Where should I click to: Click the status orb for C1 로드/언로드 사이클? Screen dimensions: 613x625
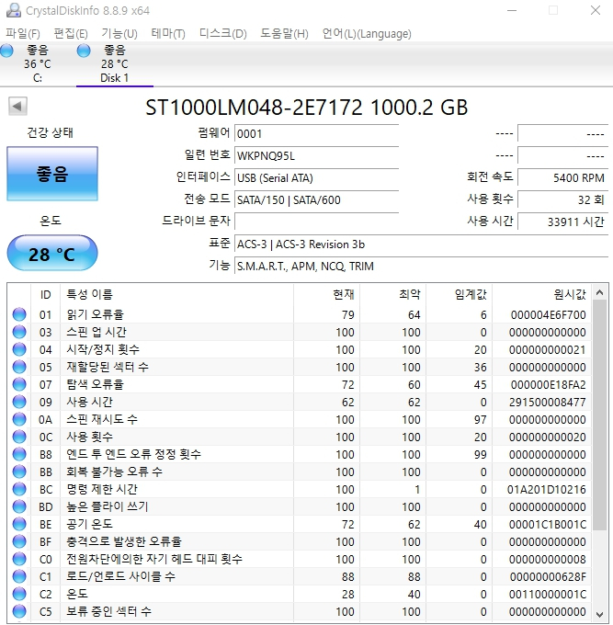click(19, 576)
